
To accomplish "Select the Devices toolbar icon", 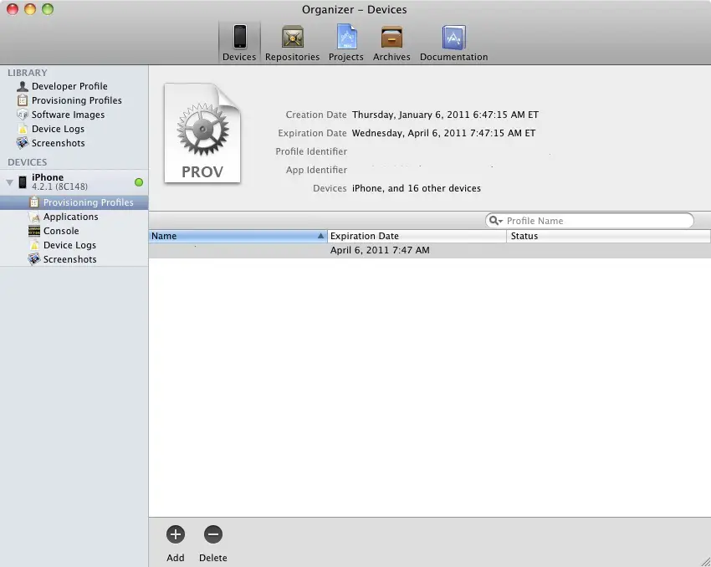I will pyautogui.click(x=239, y=41).
